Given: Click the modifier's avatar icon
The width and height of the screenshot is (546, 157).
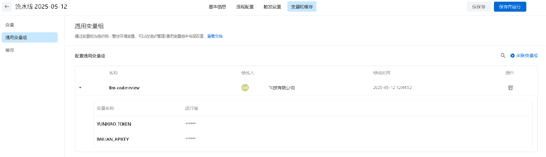Looking at the screenshot, I should click(x=245, y=88).
